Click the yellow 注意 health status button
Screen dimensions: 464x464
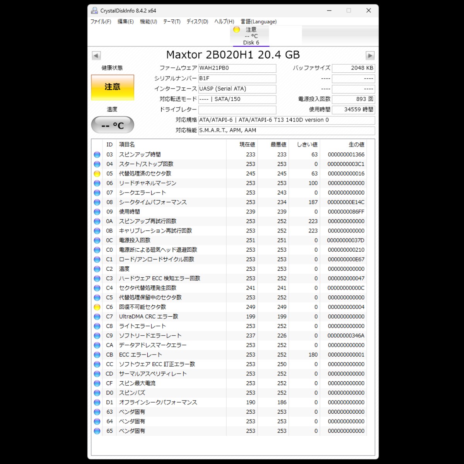click(113, 87)
